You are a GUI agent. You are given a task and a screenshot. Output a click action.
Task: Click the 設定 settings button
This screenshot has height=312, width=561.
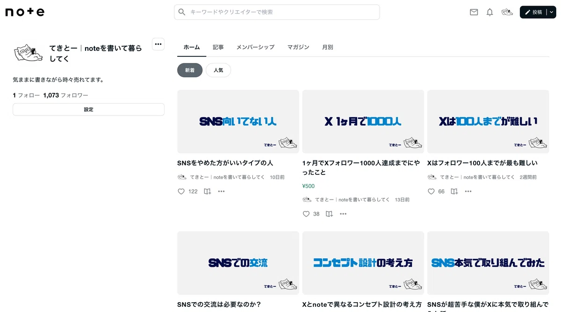coord(88,110)
